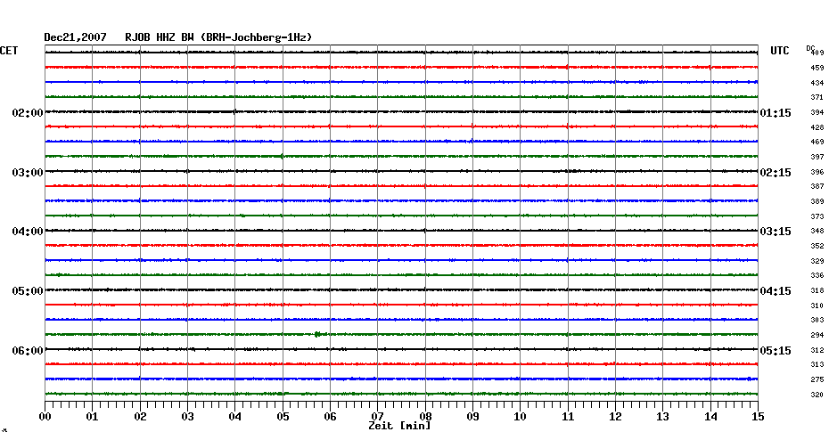Select the 03:00 CET time label

(x=28, y=173)
